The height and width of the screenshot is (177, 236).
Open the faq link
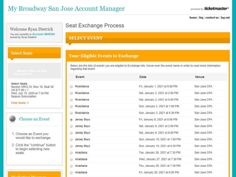(x=201, y=18)
